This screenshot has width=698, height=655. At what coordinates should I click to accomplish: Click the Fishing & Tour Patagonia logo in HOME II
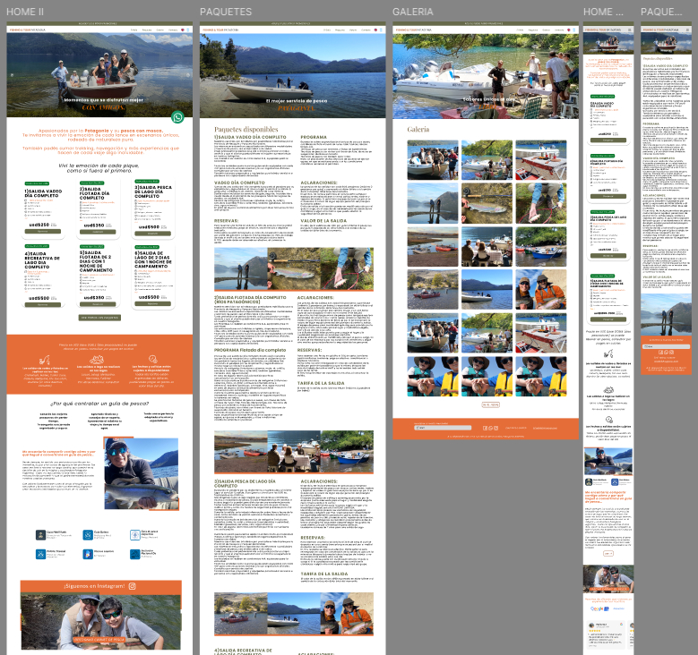pyautogui.click(x=28, y=30)
